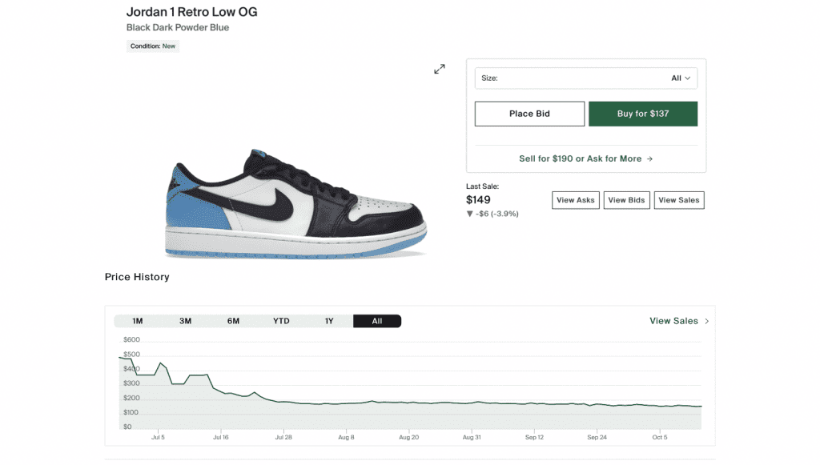Click the Jordan 1 Retro Low OG title
The image size is (820, 465).
click(191, 12)
